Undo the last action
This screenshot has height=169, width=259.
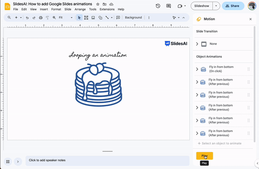tap(27, 18)
